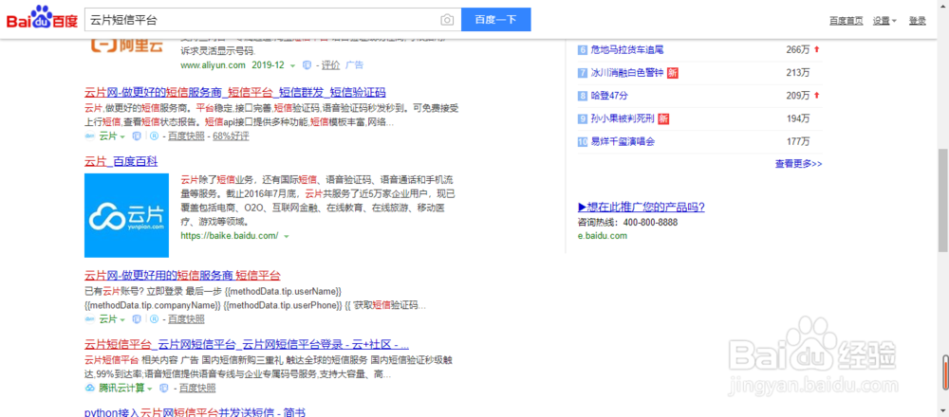The width and height of the screenshot is (949, 417).
Task: Click rising arrow beside 266万
Action: click(x=816, y=49)
